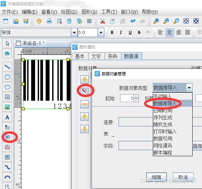Screen dimensions: 202x189
Task: Select the triangle shape tool
Action: coord(7,147)
